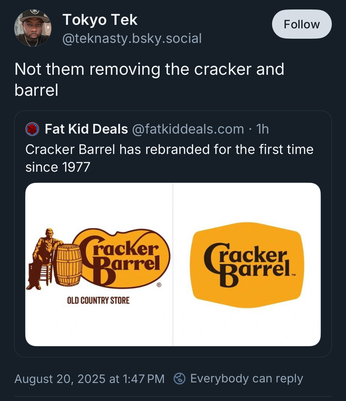Click the new yellow Cracker Barrel logo
Image resolution: width=346 pixels, height=401 pixels.
click(x=247, y=265)
